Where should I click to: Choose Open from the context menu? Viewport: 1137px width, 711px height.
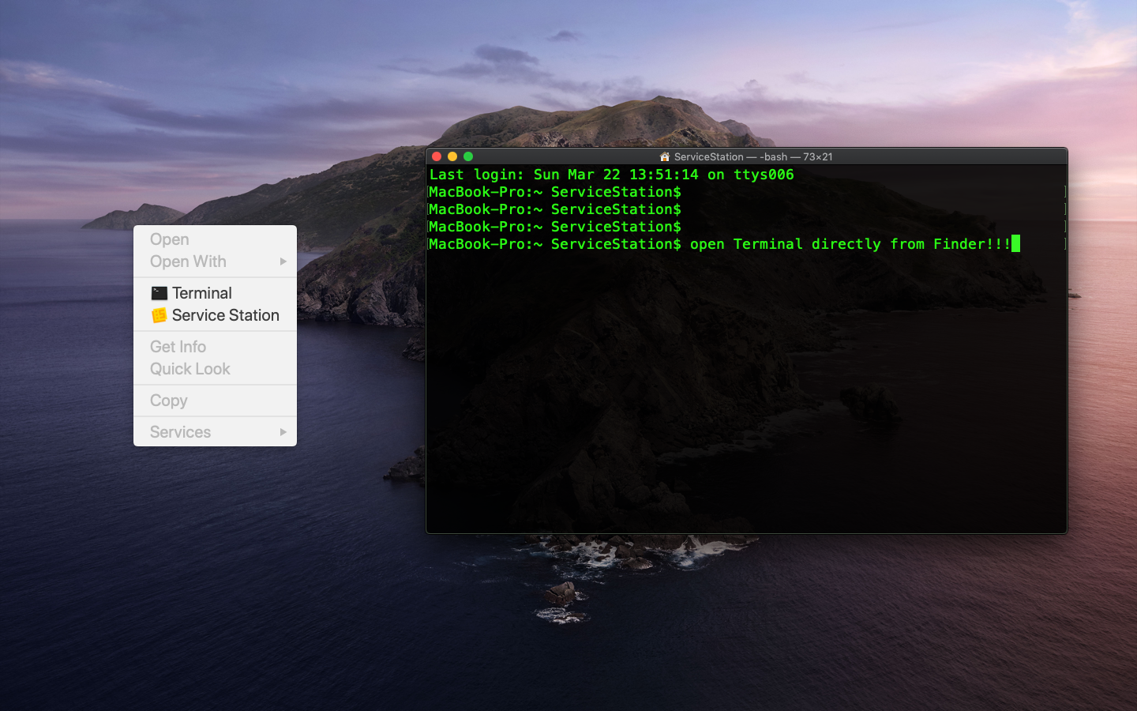(x=170, y=239)
